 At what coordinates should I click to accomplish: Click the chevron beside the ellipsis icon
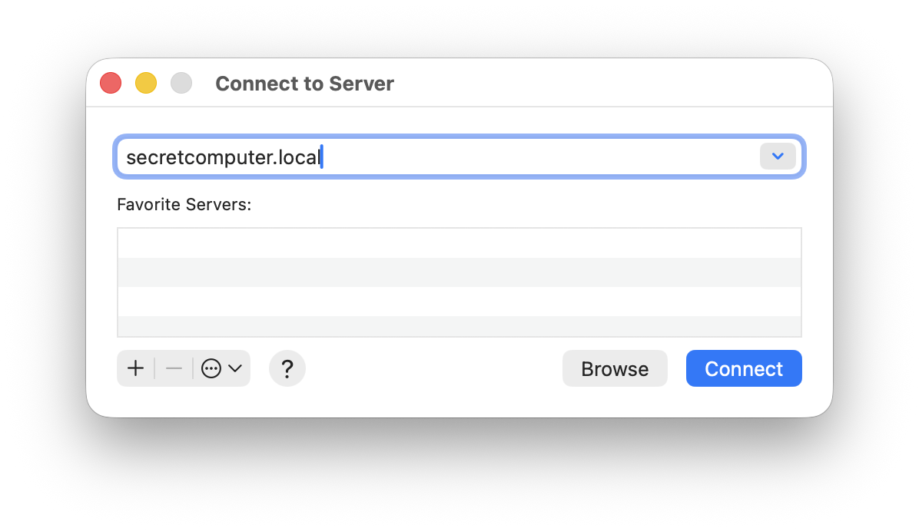click(x=235, y=369)
